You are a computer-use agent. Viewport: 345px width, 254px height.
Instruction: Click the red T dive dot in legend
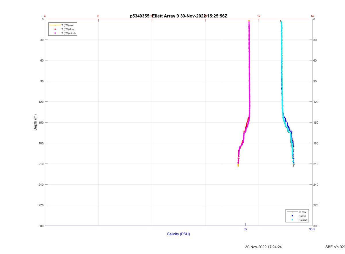[55, 29]
